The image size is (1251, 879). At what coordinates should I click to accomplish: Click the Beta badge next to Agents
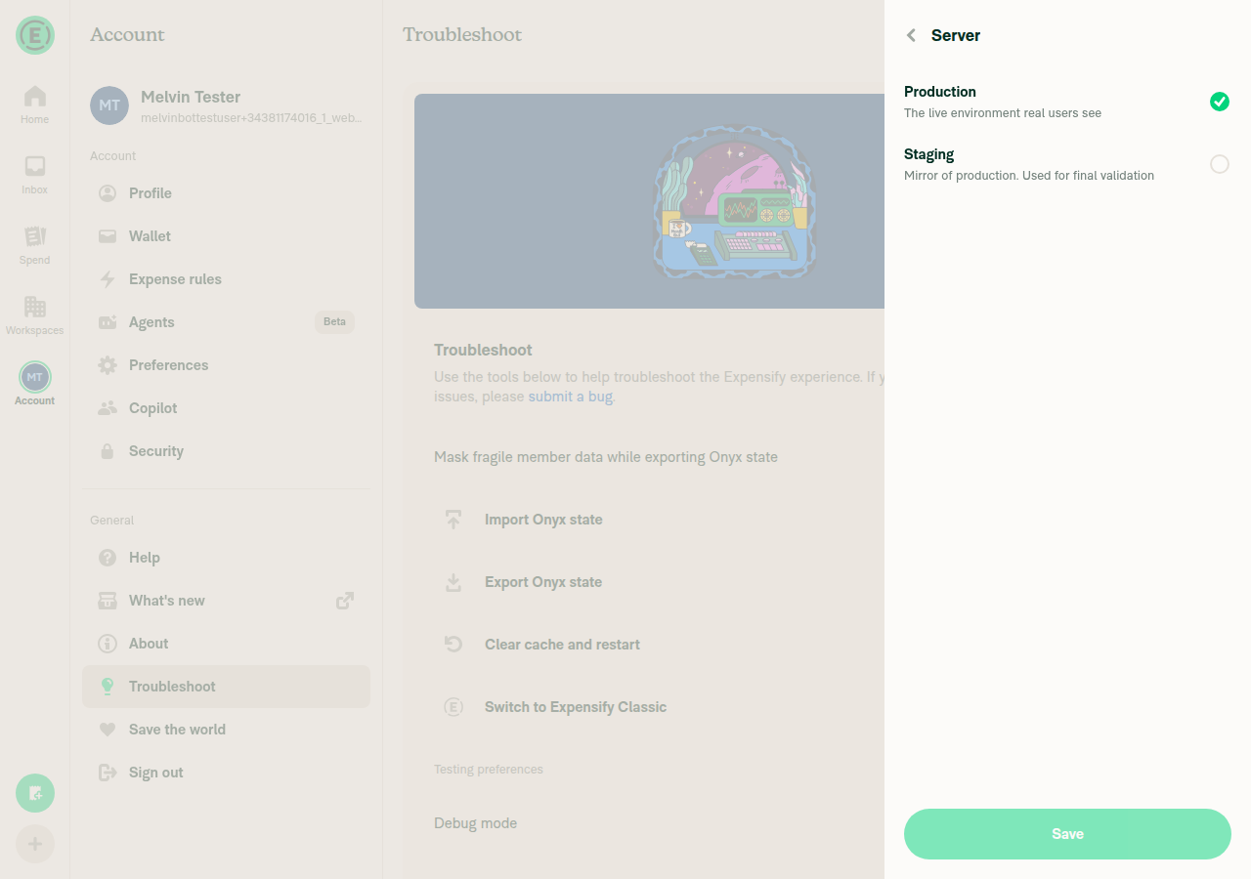point(334,322)
